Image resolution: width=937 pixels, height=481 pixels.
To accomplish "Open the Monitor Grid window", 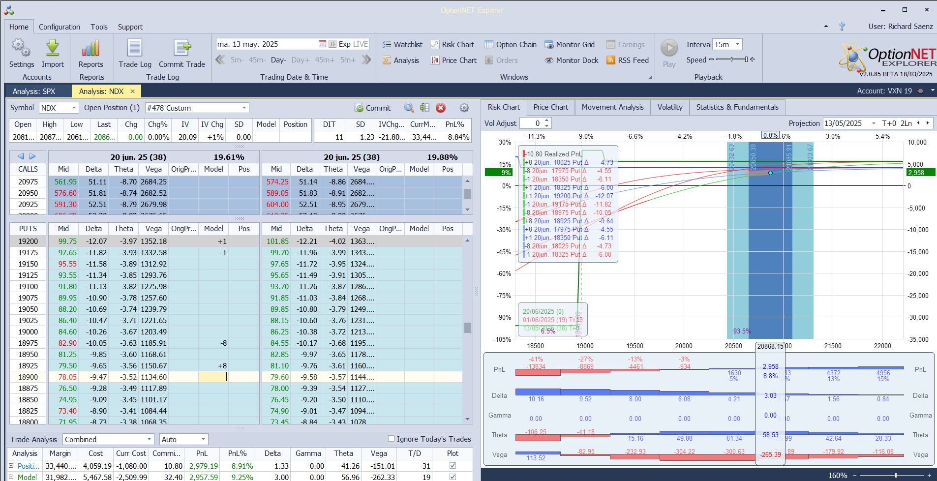I will click(570, 44).
